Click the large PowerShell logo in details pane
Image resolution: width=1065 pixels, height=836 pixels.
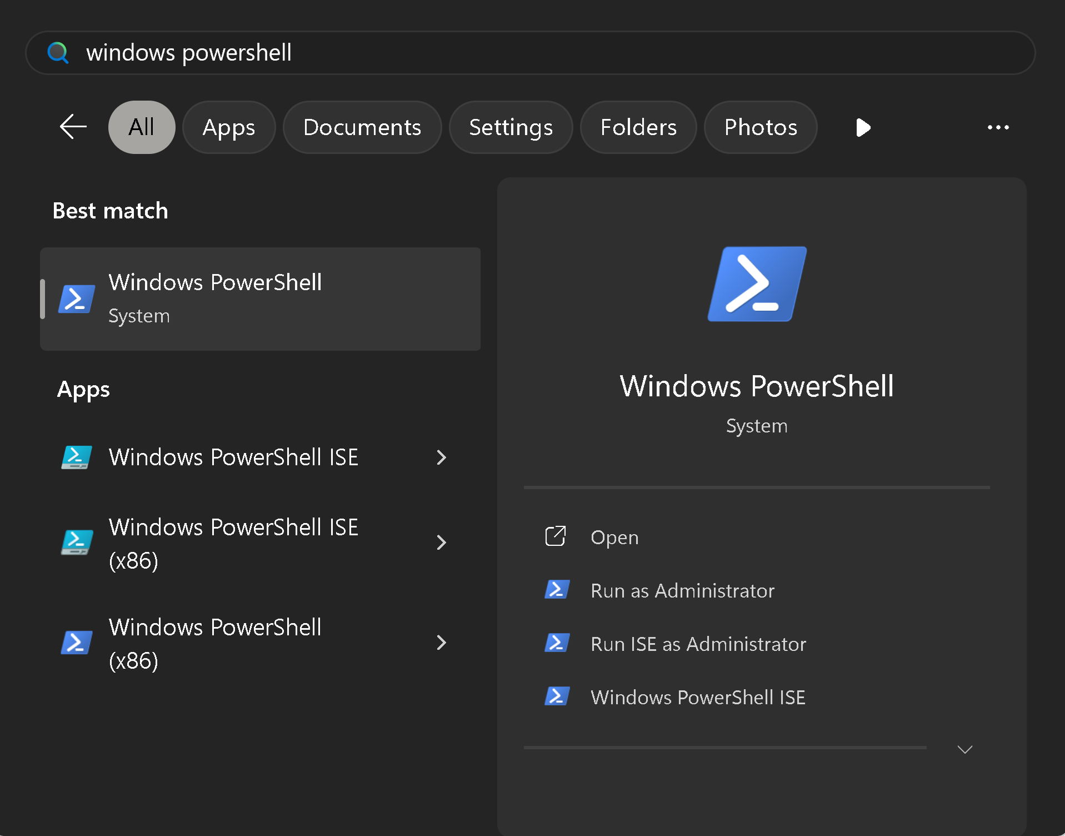click(757, 284)
